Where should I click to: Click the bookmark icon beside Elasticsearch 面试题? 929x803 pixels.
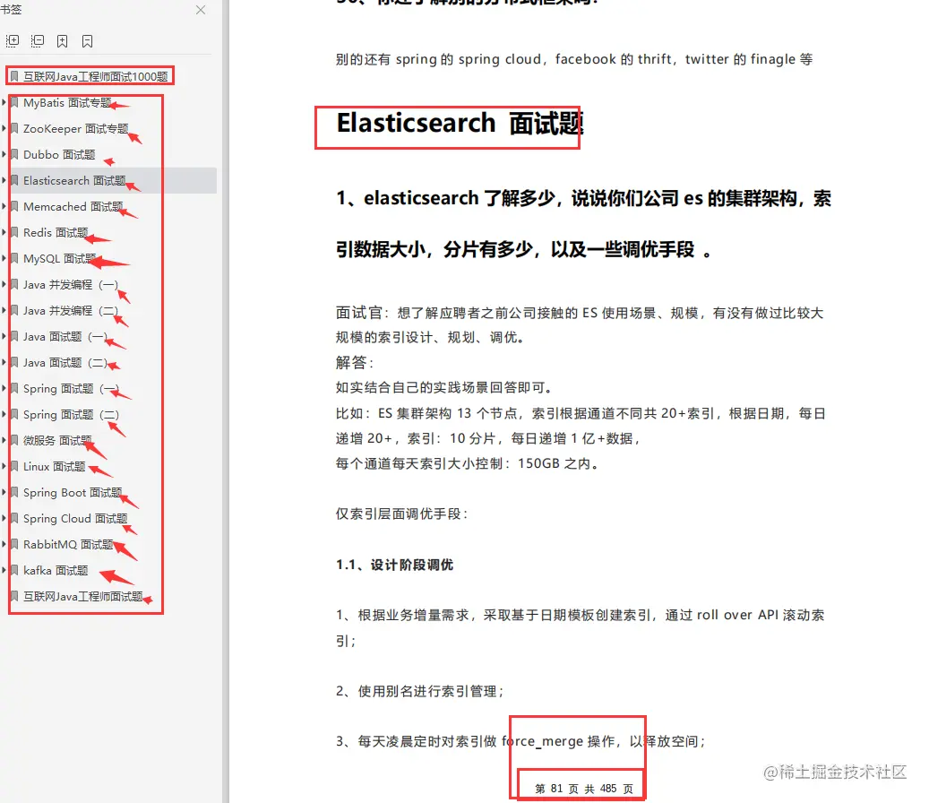tap(16, 180)
